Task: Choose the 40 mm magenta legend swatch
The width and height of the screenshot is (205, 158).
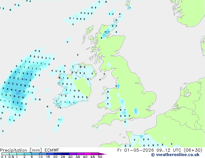Action: click(x=88, y=154)
